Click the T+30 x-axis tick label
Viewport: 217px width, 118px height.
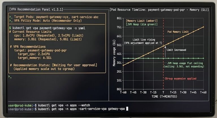pyautogui.click(x=183, y=92)
